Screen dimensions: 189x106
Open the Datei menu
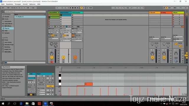click(3, 4)
